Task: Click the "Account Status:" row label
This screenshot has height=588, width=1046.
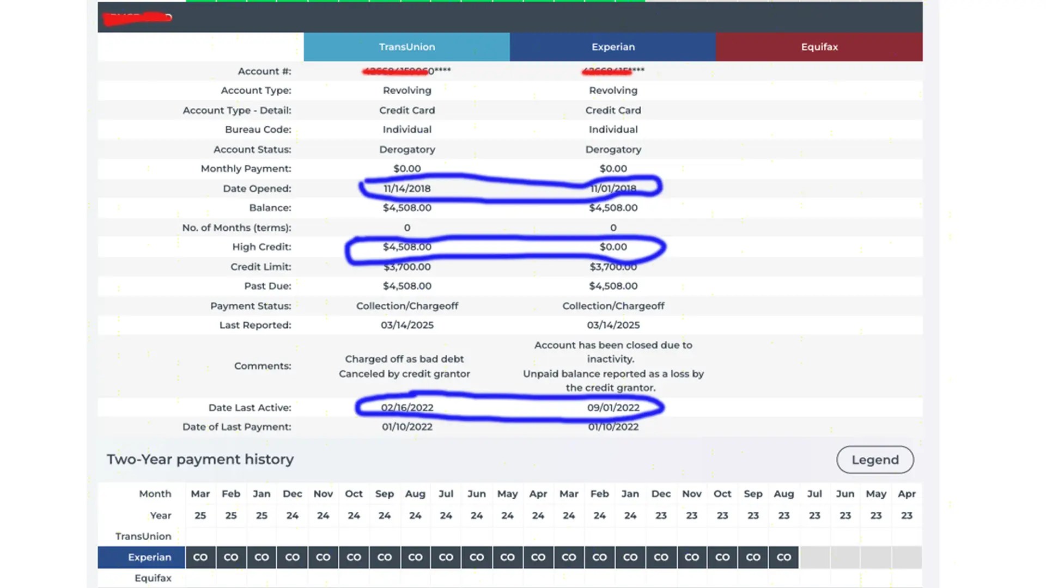Action: (252, 150)
